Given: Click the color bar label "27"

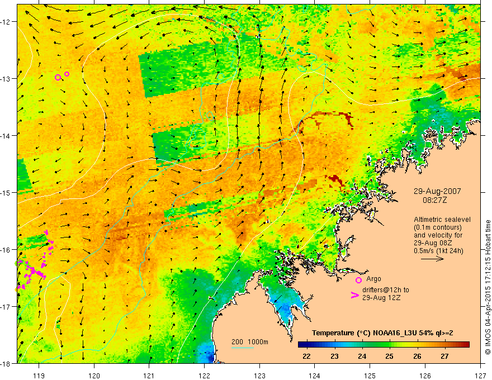Looking at the screenshot, I should tap(444, 357).
